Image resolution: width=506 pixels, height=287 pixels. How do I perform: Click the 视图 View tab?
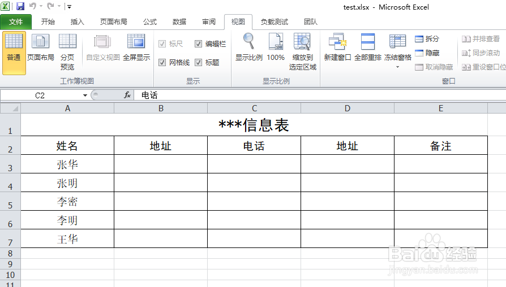238,22
